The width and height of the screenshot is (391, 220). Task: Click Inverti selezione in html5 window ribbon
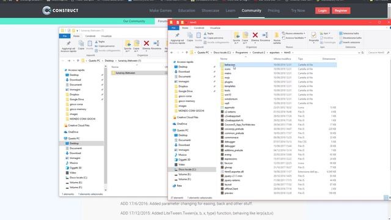349,42
